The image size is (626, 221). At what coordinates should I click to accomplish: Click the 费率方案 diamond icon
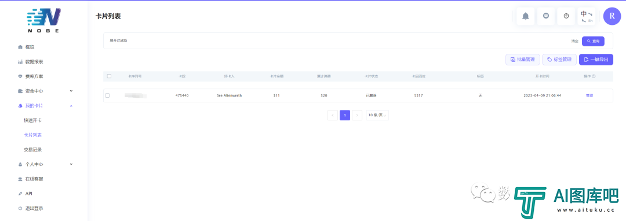(20, 76)
